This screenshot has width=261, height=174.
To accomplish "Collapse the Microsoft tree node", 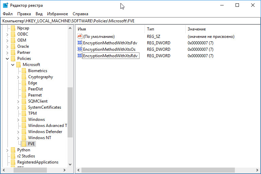I will click(x=13, y=65).
